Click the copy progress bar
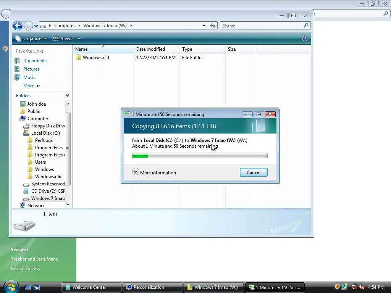Viewport: 391px width, 293px height. (200, 156)
